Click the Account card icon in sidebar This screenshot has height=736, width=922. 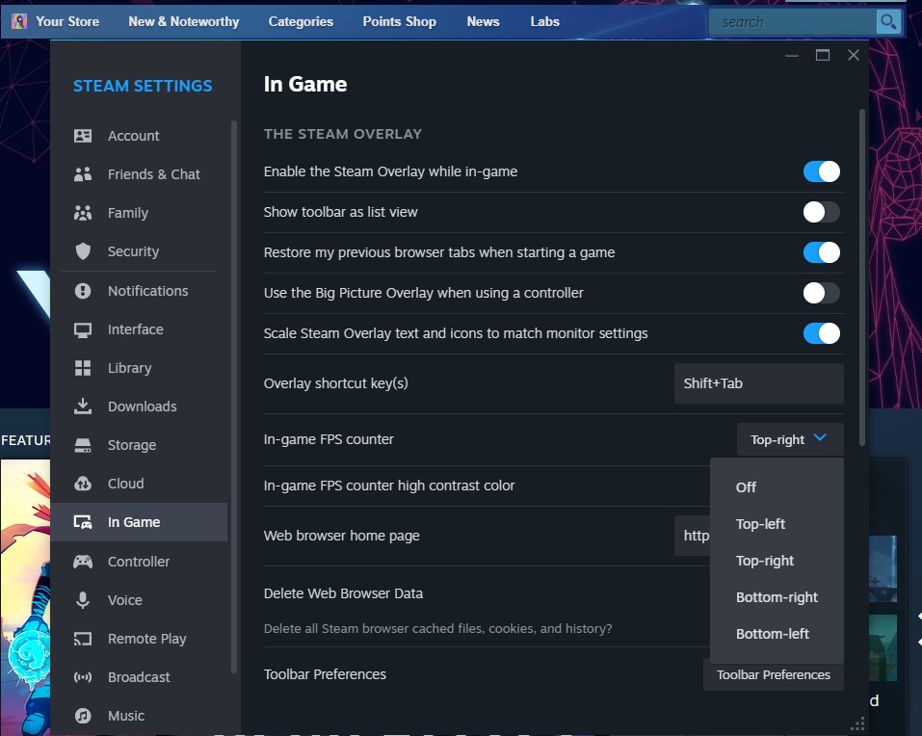click(x=83, y=136)
